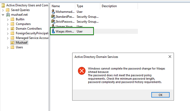Select the Mushaaf OU label
Viewport: 190px width, 111px height.
tap(22, 42)
